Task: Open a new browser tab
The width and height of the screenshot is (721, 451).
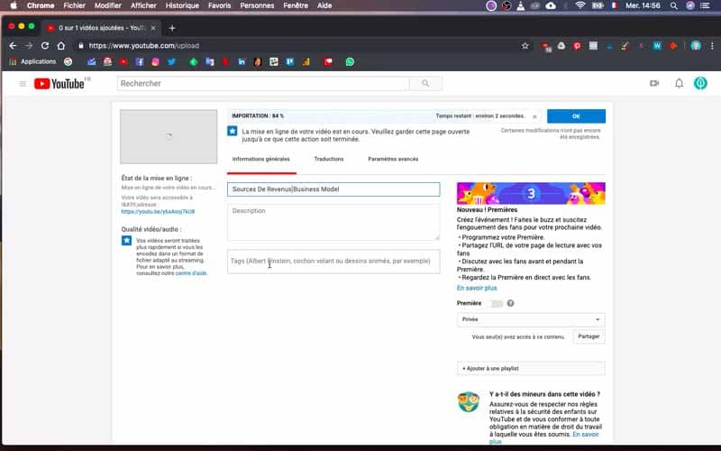Action: click(x=172, y=28)
